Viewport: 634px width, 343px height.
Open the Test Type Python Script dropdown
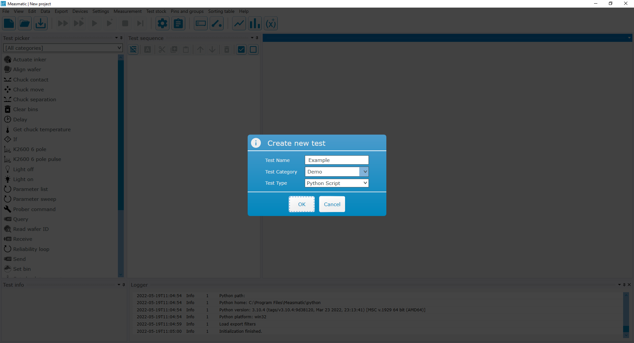pos(336,183)
